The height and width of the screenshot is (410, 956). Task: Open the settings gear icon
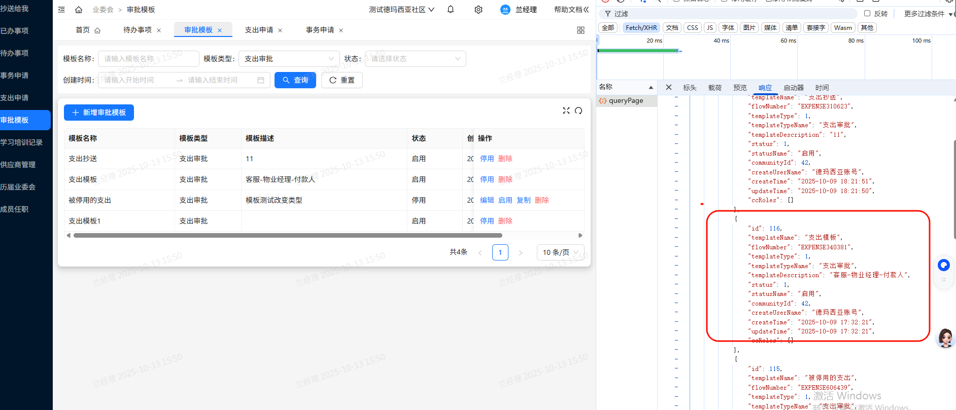tap(478, 10)
